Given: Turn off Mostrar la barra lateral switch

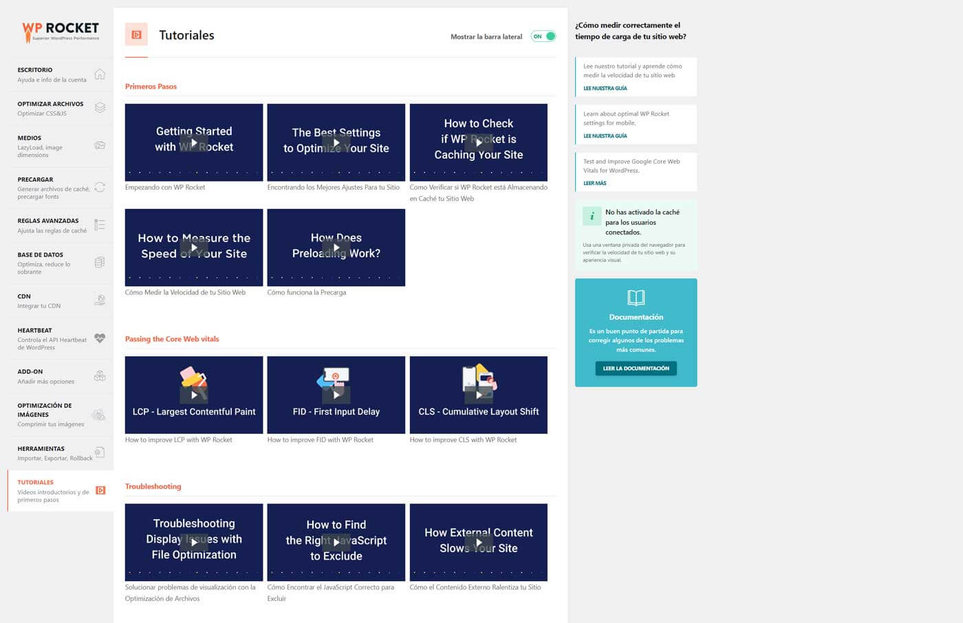Looking at the screenshot, I should (x=543, y=36).
